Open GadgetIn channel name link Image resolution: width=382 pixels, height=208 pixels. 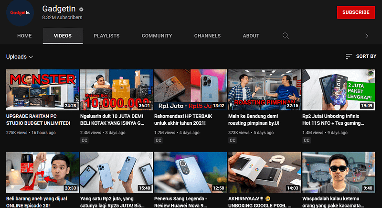(59, 9)
